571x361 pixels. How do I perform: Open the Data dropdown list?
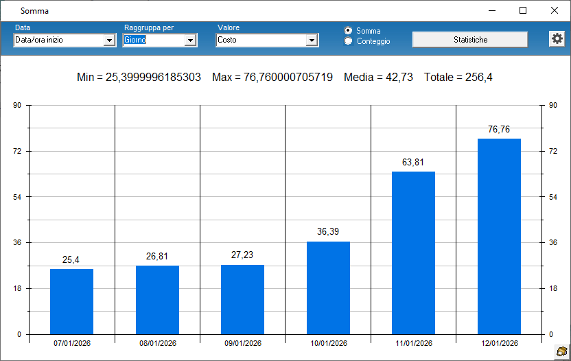(109, 40)
